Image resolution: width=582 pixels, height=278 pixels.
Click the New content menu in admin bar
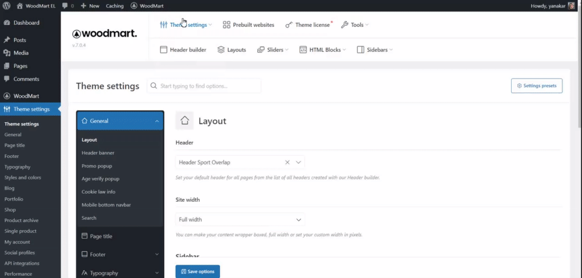(x=90, y=6)
